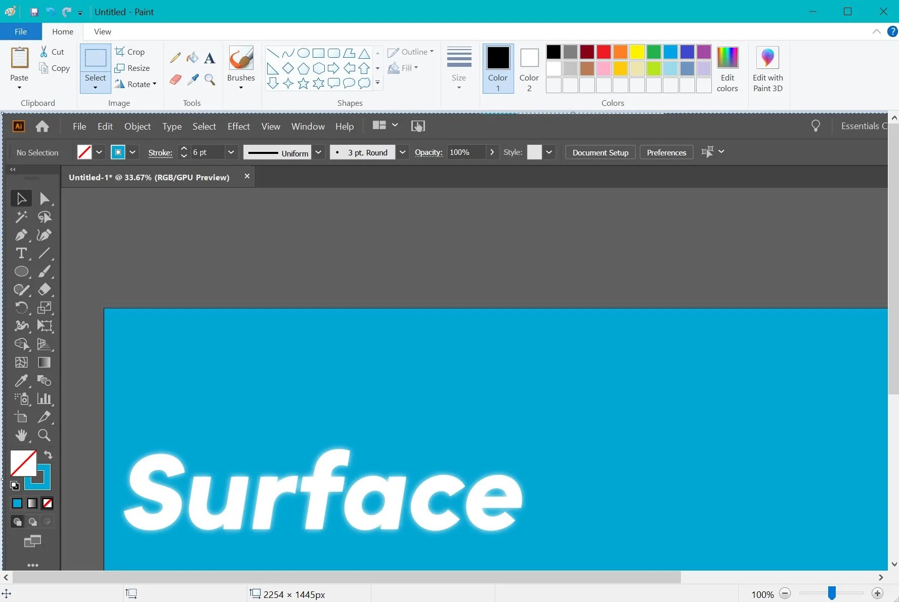899x602 pixels.
Task: Open the Preferences dialog
Action: point(666,152)
